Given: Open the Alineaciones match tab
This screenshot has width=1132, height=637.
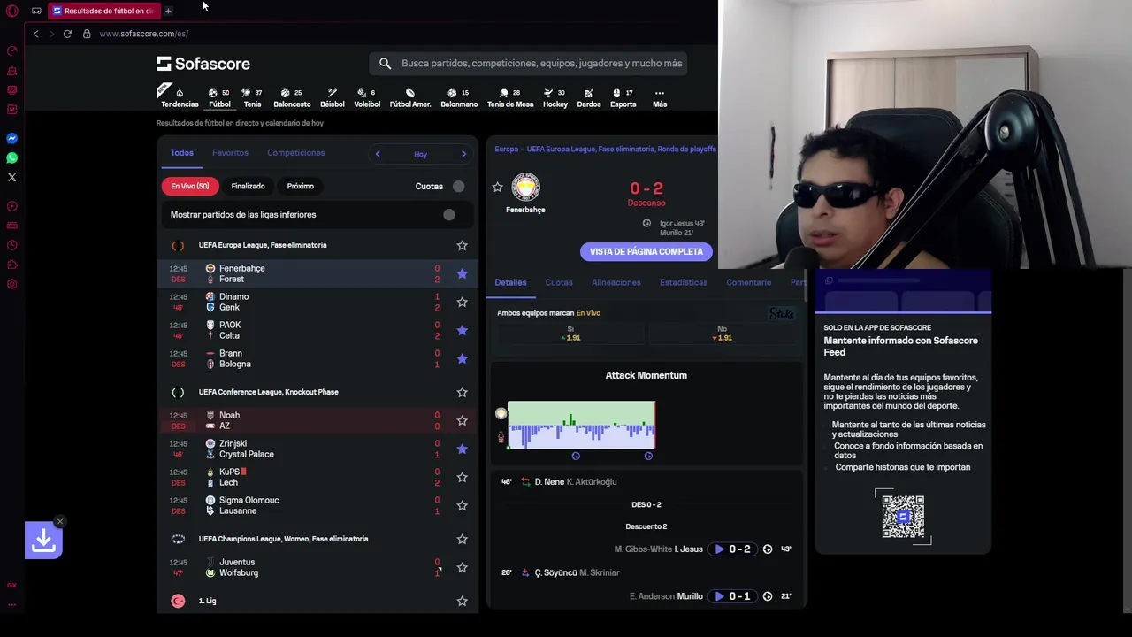Looking at the screenshot, I should point(616,282).
